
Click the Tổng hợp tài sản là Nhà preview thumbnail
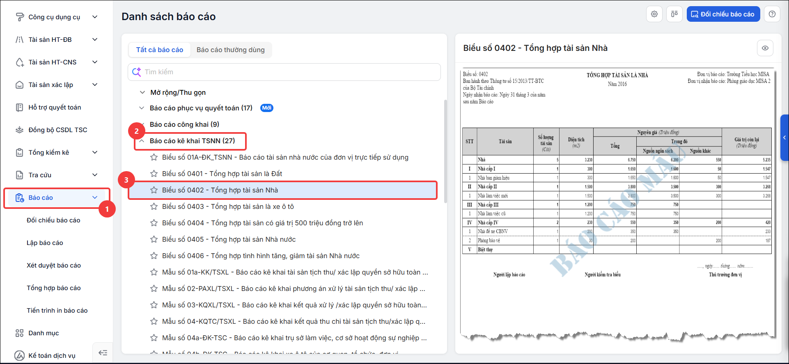tap(618, 205)
